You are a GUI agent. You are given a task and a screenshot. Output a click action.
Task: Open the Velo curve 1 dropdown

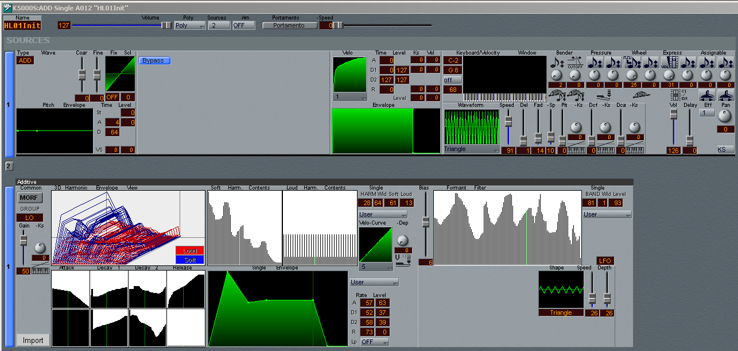pyautogui.click(x=350, y=97)
